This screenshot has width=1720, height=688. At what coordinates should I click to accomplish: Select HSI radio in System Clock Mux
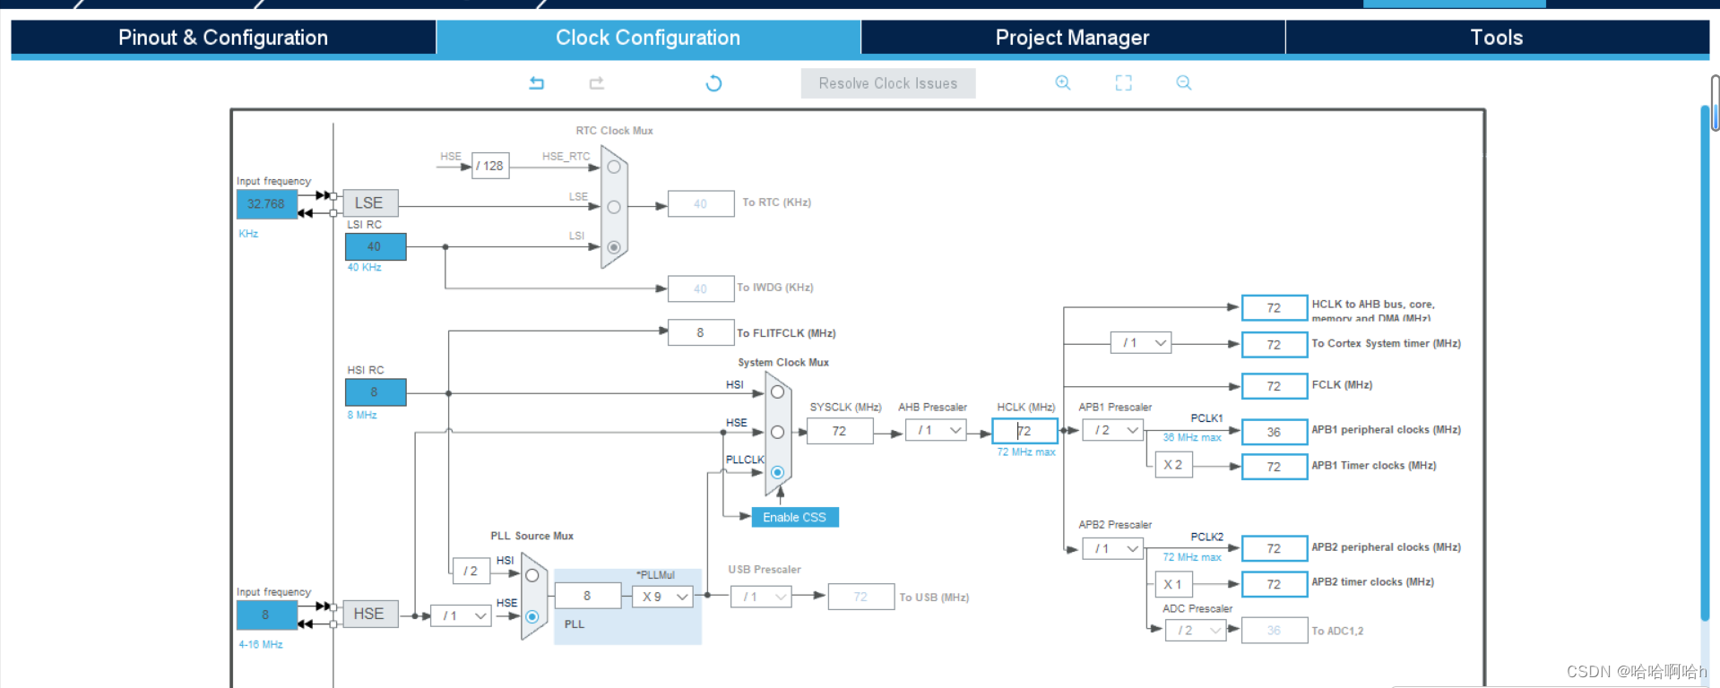pos(777,392)
